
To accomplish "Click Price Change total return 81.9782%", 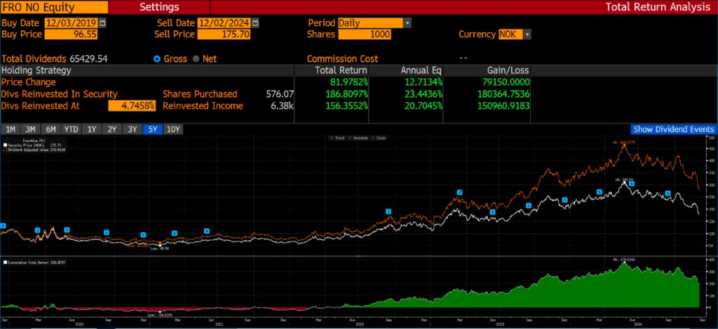I will (x=348, y=83).
